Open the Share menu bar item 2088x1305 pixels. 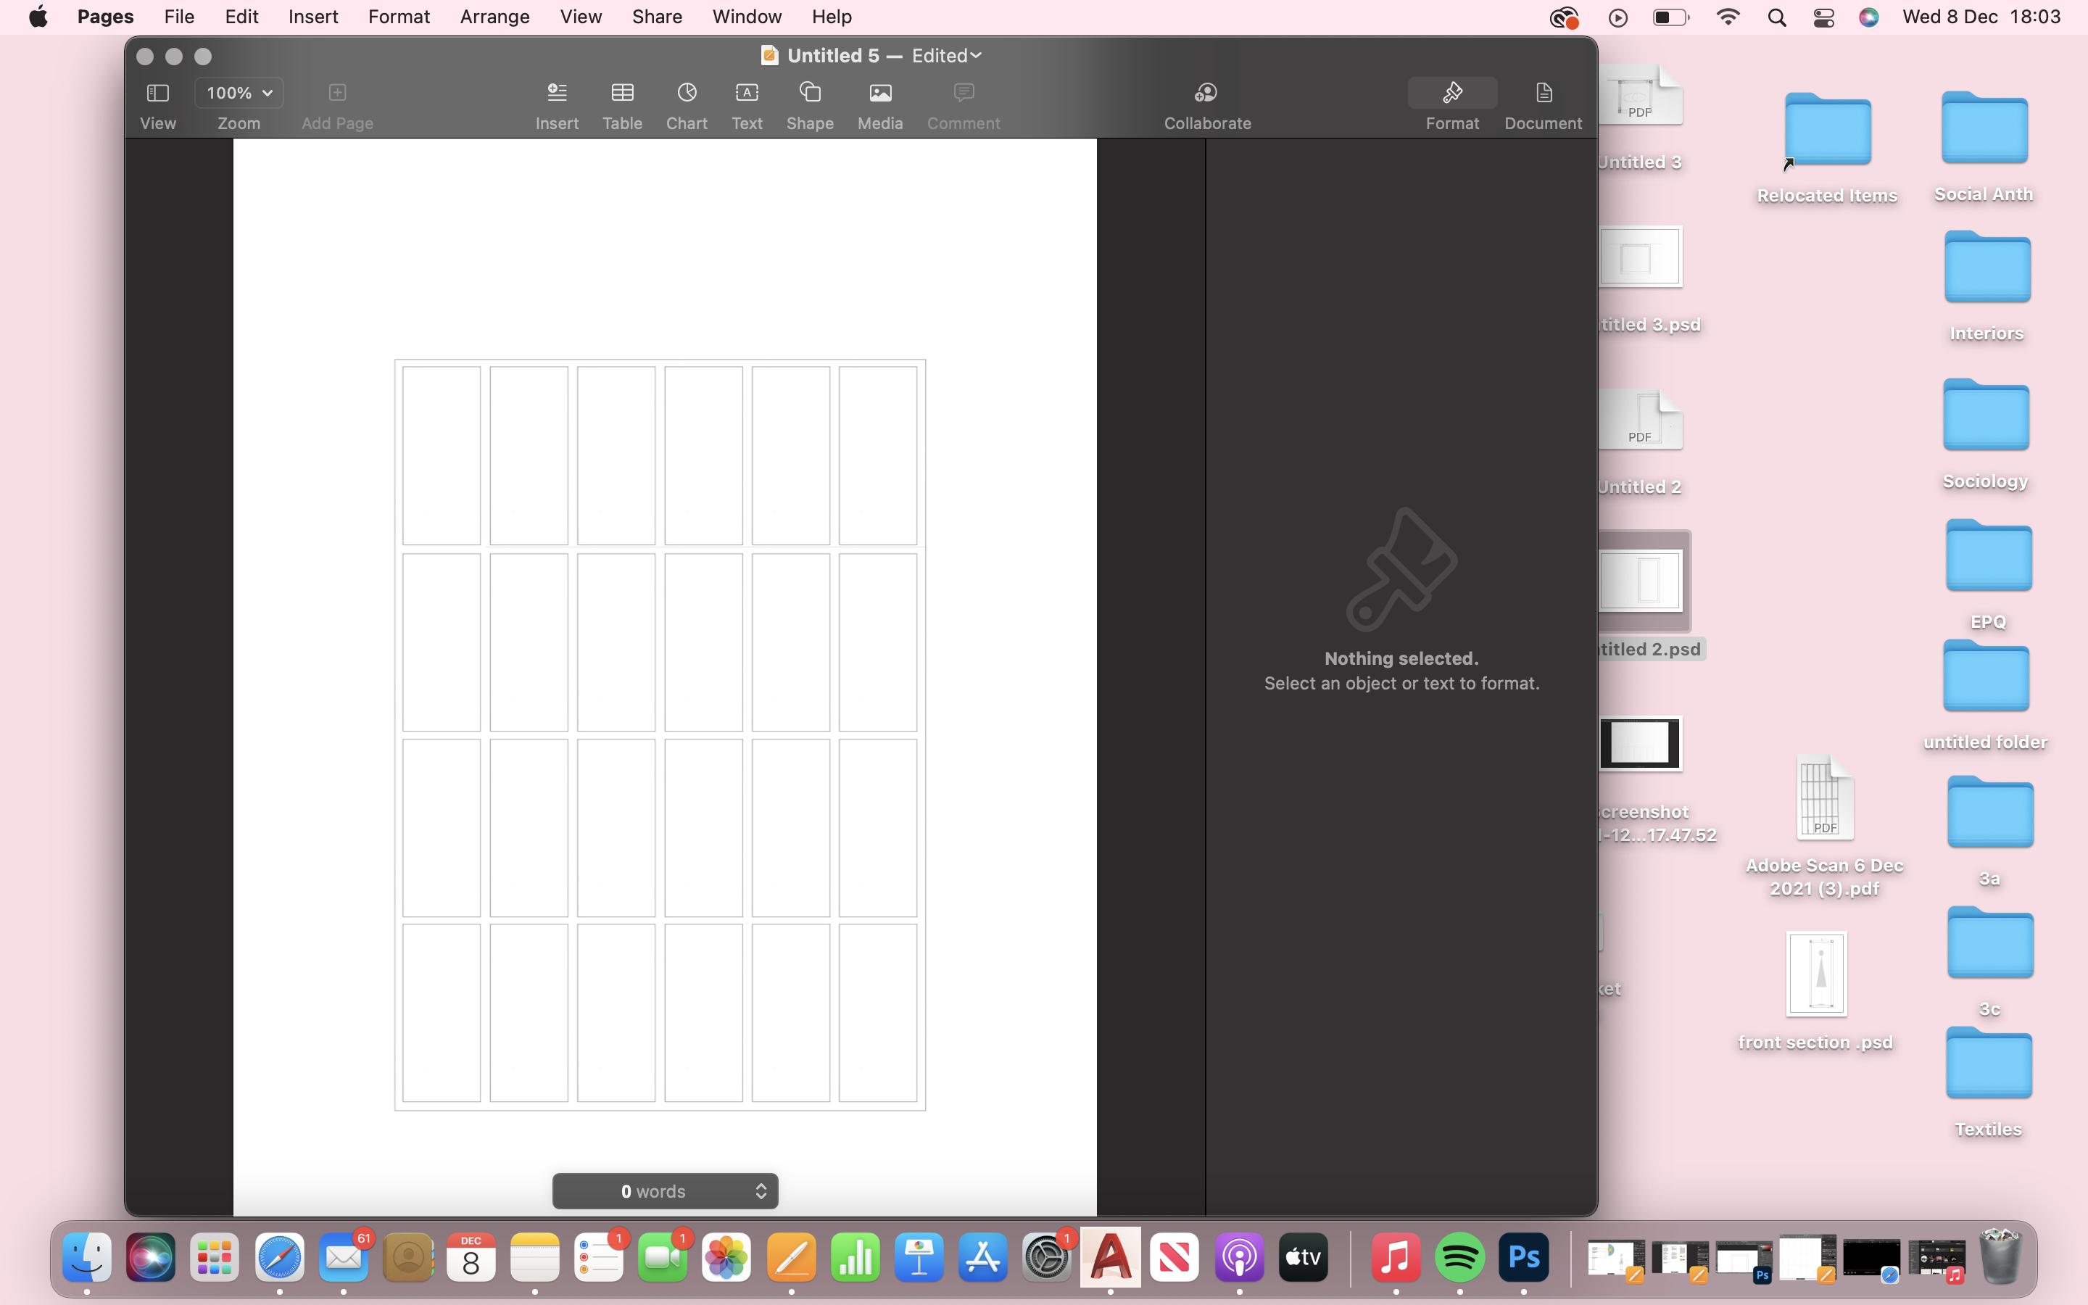(657, 17)
